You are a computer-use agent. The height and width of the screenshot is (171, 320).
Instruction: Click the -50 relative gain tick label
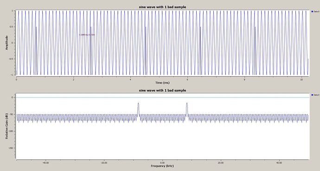click(11, 114)
